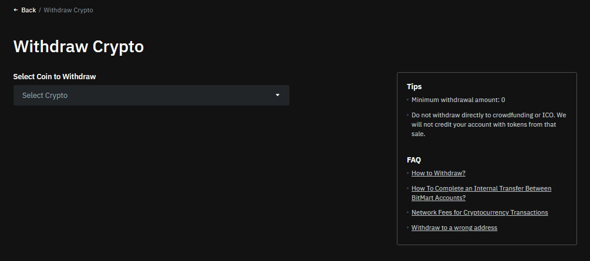Go back using the Back link
The image size is (590, 261).
(28, 10)
